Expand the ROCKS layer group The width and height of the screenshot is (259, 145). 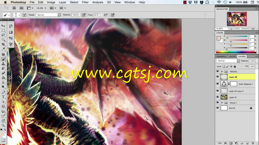[x=222, y=71]
